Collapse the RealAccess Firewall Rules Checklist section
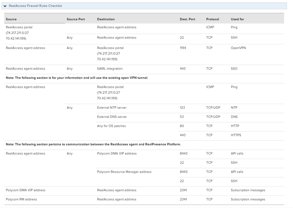 [x=5, y=6]
